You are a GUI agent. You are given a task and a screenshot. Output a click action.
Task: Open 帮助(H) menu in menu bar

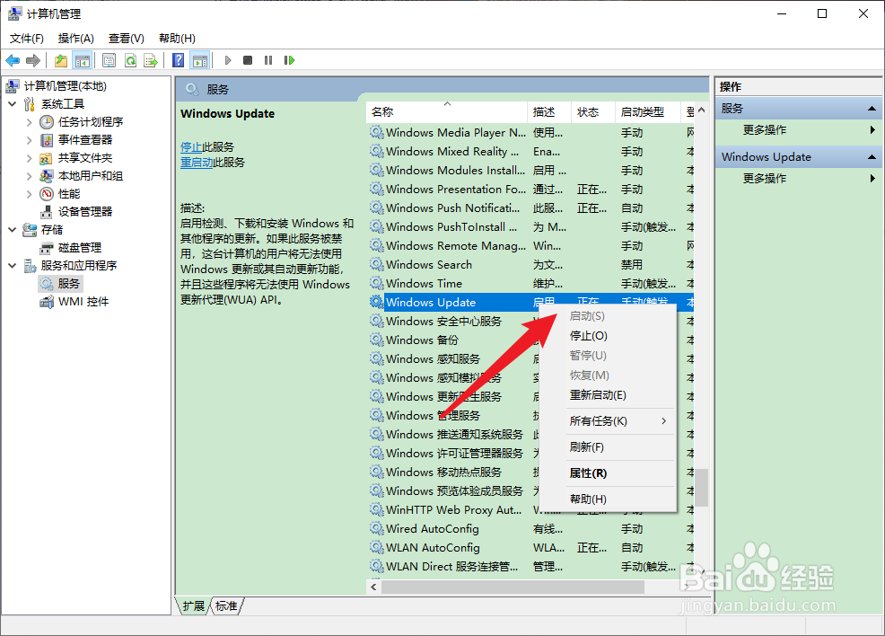click(177, 39)
